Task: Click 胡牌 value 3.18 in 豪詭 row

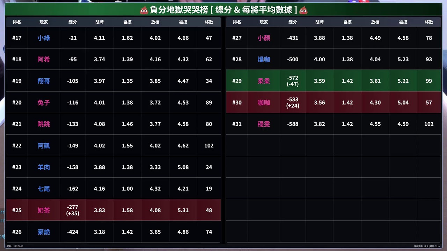Action: [100, 232]
